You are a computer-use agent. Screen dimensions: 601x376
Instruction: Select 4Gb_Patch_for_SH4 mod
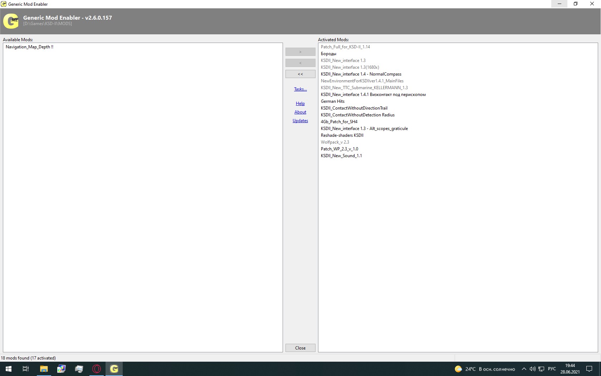(339, 122)
